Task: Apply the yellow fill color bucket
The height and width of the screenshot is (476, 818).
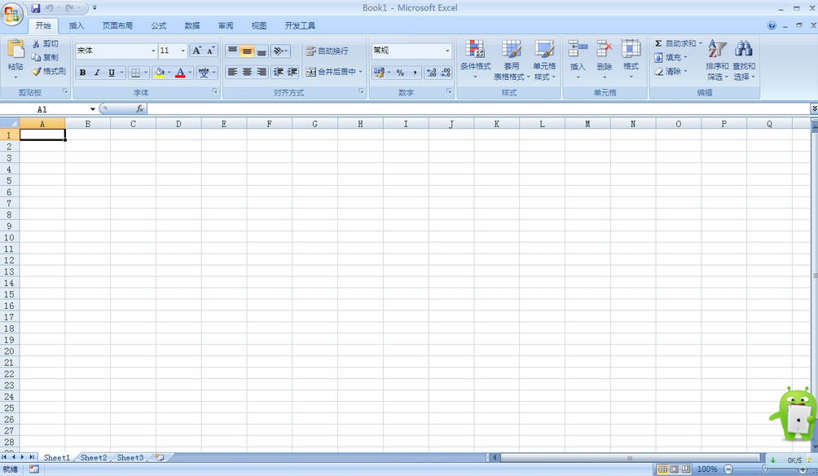Action: coord(160,73)
